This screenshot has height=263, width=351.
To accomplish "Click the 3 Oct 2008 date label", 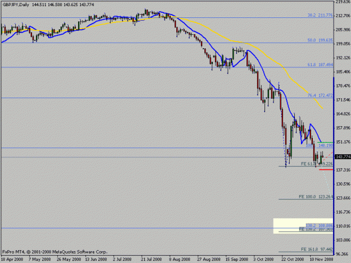I will click(x=263, y=260).
